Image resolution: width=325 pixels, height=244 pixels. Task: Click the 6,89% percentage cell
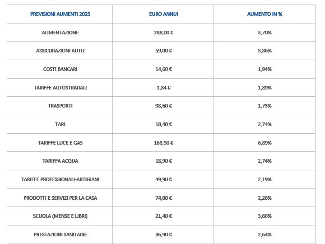tap(265, 143)
